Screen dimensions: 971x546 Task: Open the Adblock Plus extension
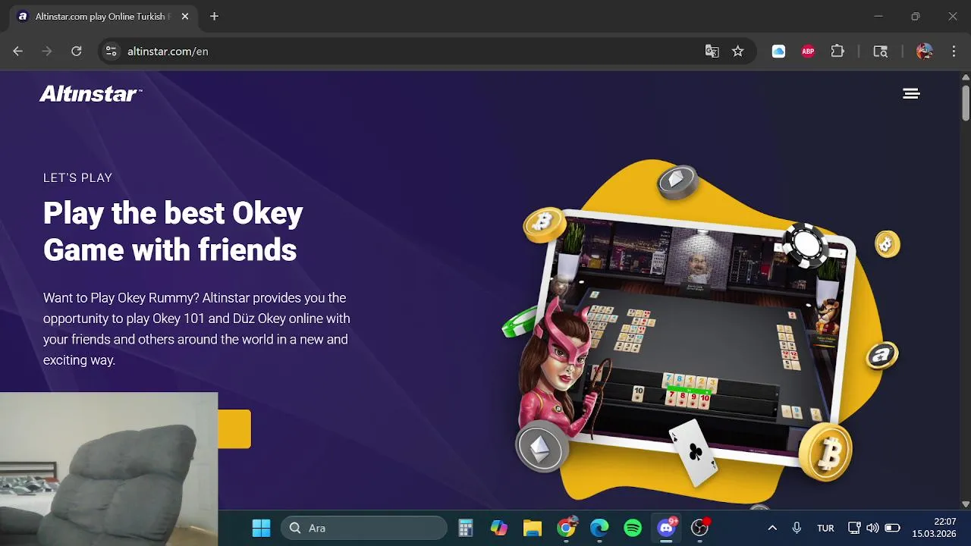[808, 51]
